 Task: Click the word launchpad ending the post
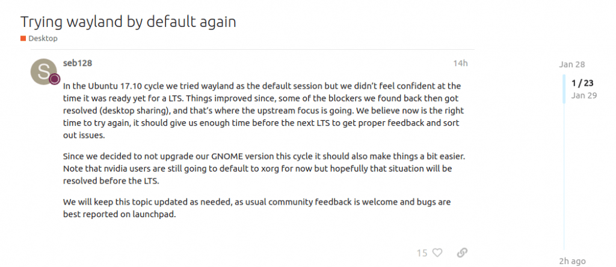(156, 215)
